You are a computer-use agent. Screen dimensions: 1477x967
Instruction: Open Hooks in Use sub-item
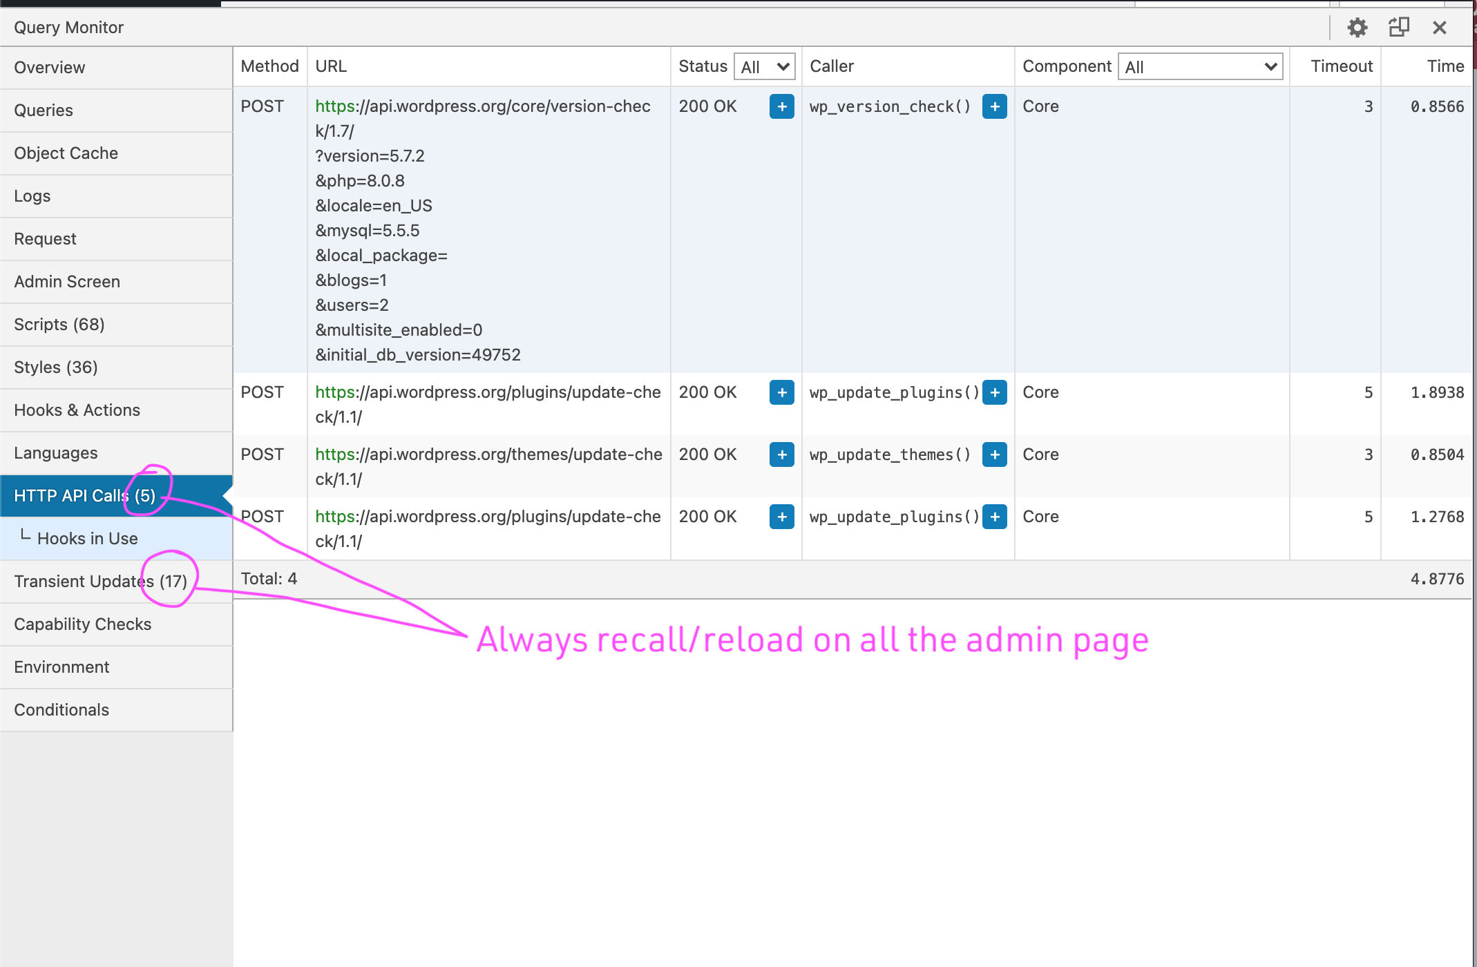click(x=87, y=539)
